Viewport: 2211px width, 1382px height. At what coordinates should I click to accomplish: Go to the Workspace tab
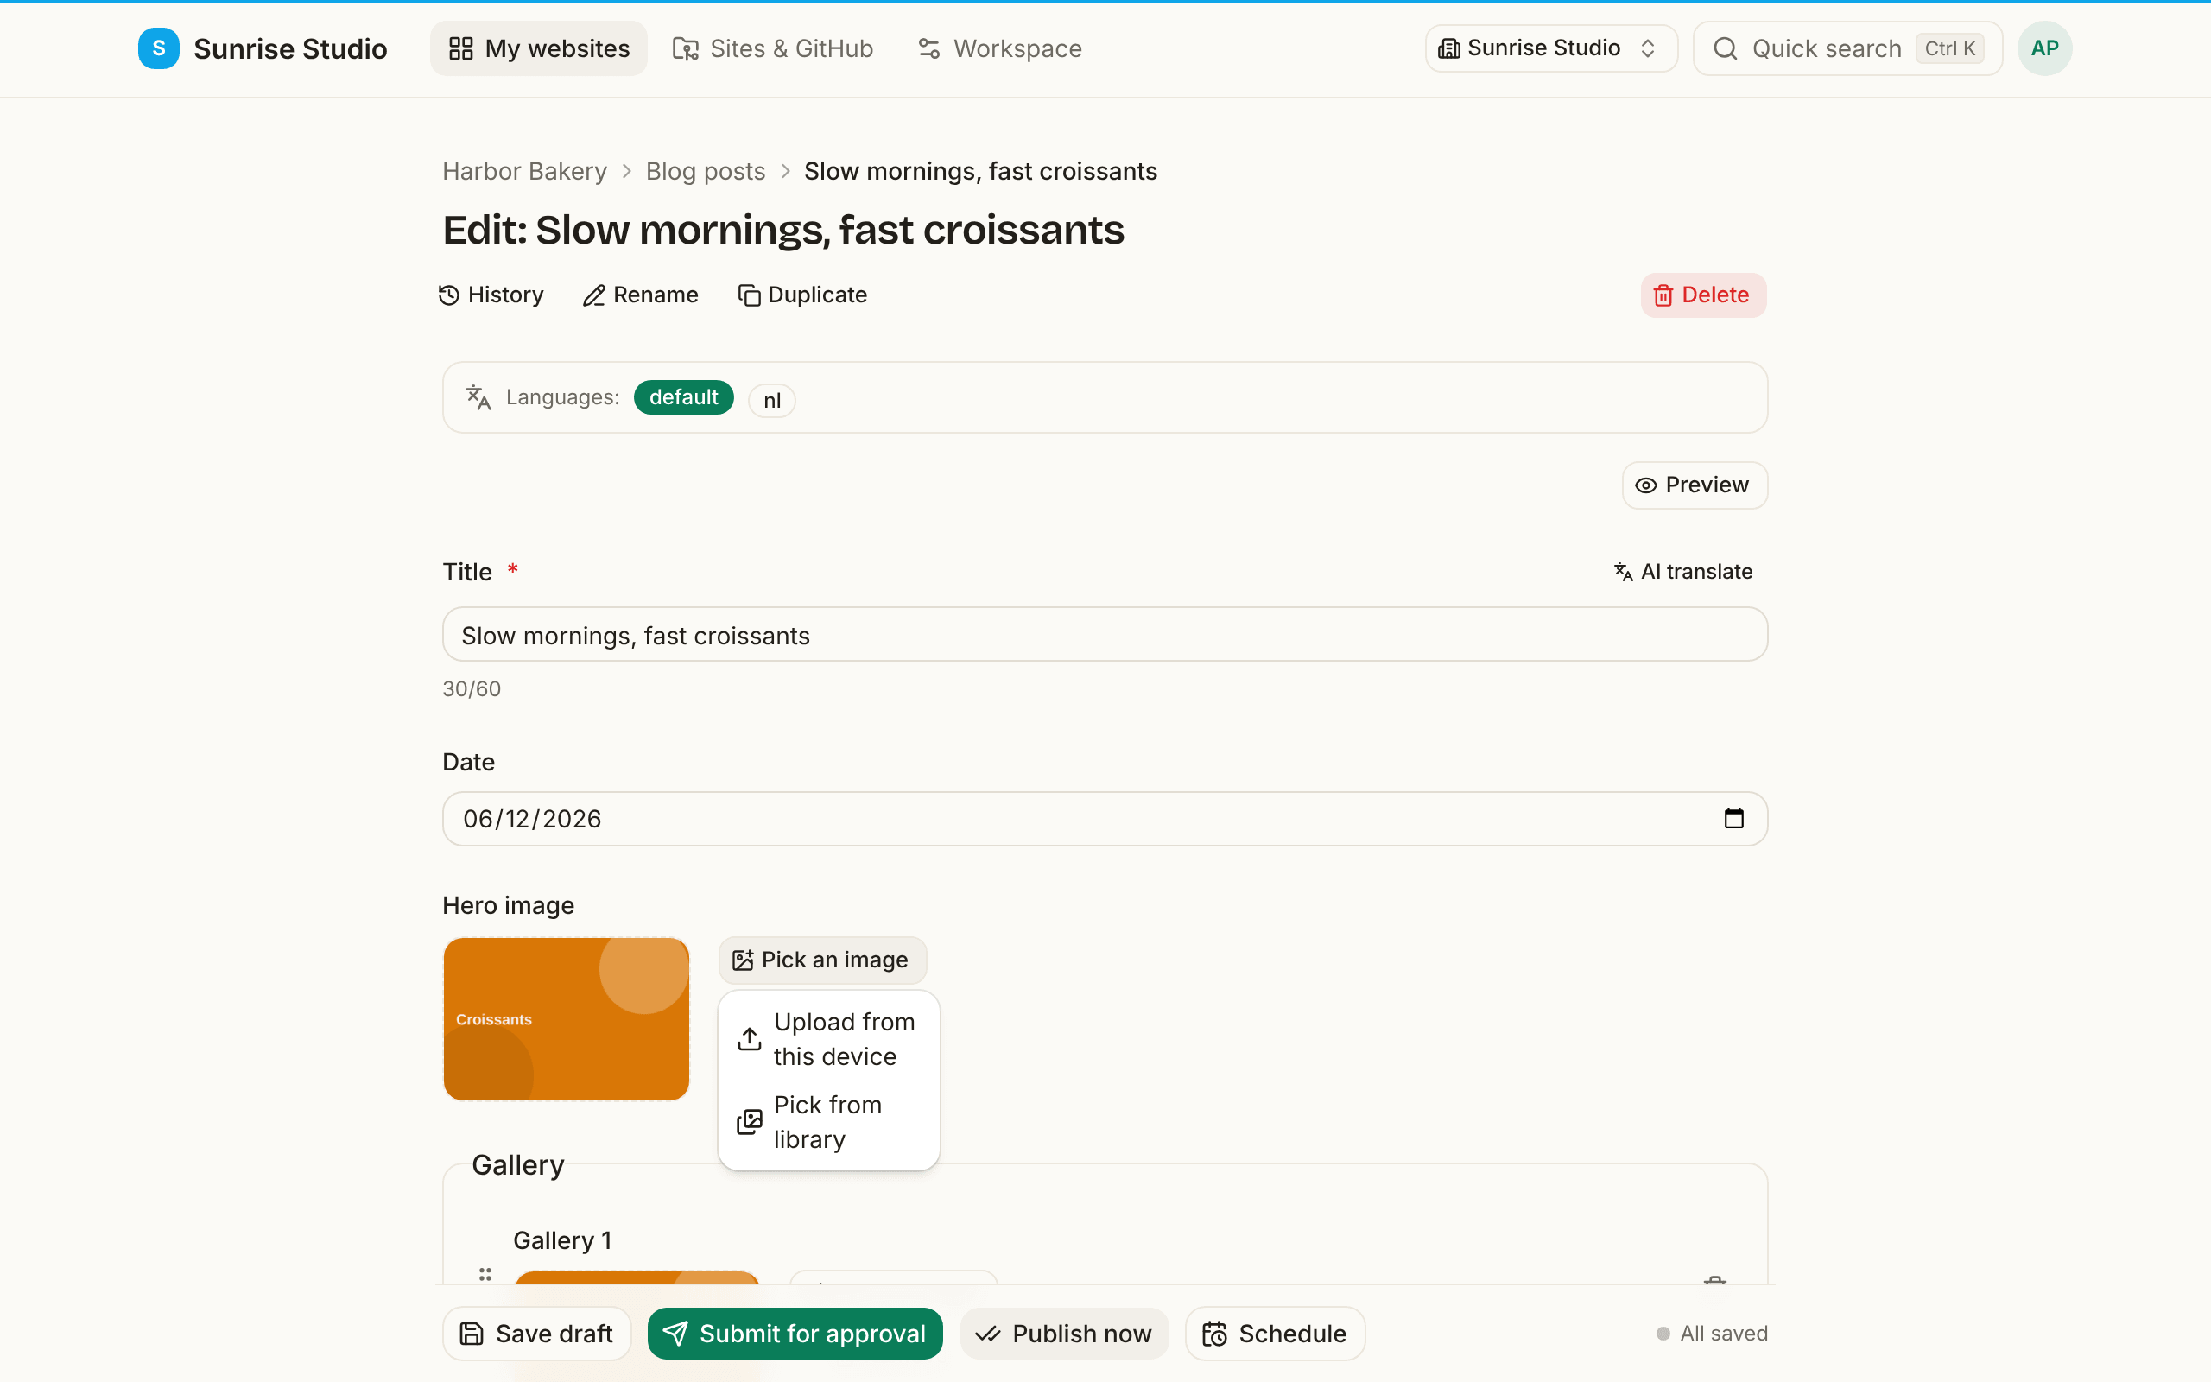[x=999, y=48]
